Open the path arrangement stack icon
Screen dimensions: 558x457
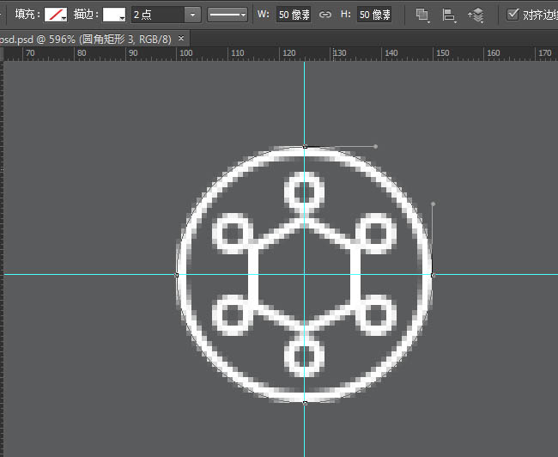click(x=475, y=15)
